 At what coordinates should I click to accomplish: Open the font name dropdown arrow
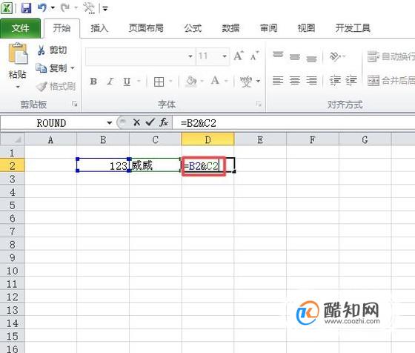click(190, 56)
